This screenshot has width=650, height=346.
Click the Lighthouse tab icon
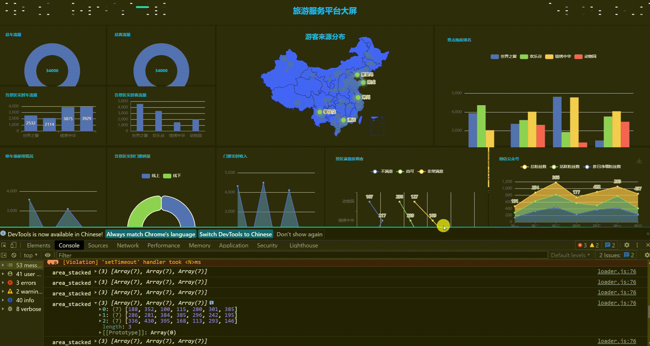coord(303,245)
